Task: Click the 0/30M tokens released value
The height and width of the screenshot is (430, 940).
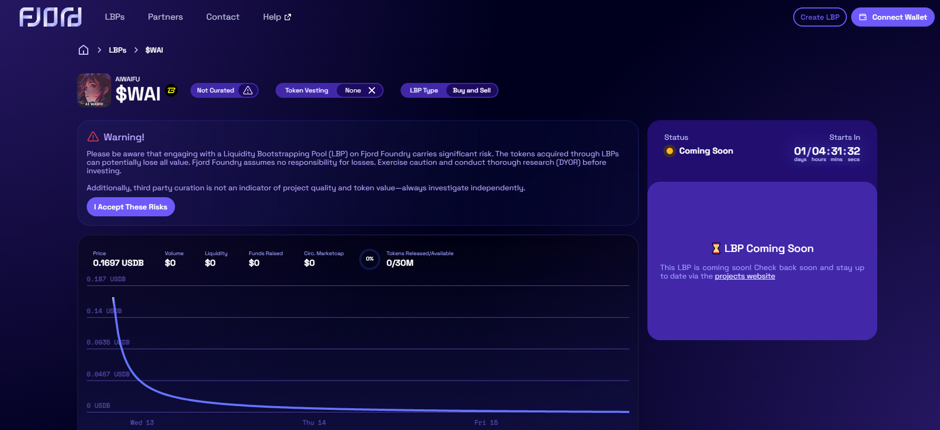Action: [x=400, y=263]
